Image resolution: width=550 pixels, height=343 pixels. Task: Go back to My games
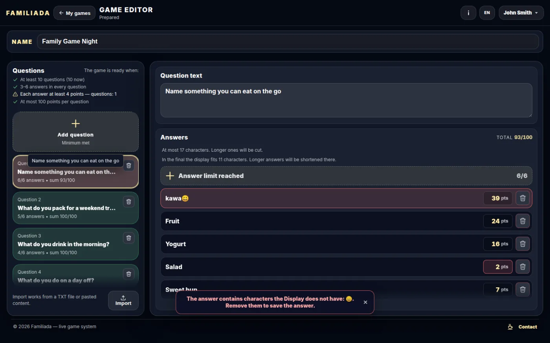click(x=74, y=13)
